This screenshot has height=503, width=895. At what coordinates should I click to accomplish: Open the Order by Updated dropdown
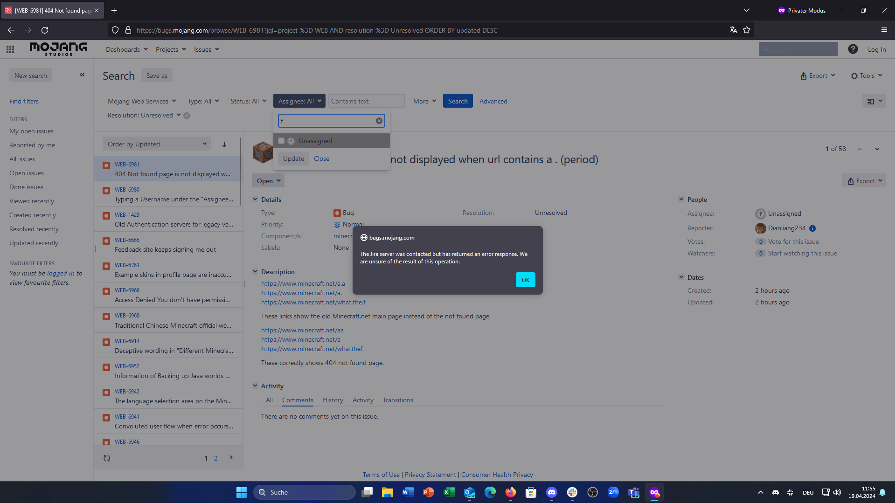tap(157, 144)
